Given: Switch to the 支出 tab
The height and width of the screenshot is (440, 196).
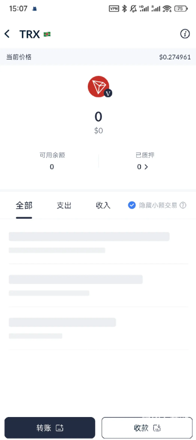Looking at the screenshot, I should [x=64, y=205].
